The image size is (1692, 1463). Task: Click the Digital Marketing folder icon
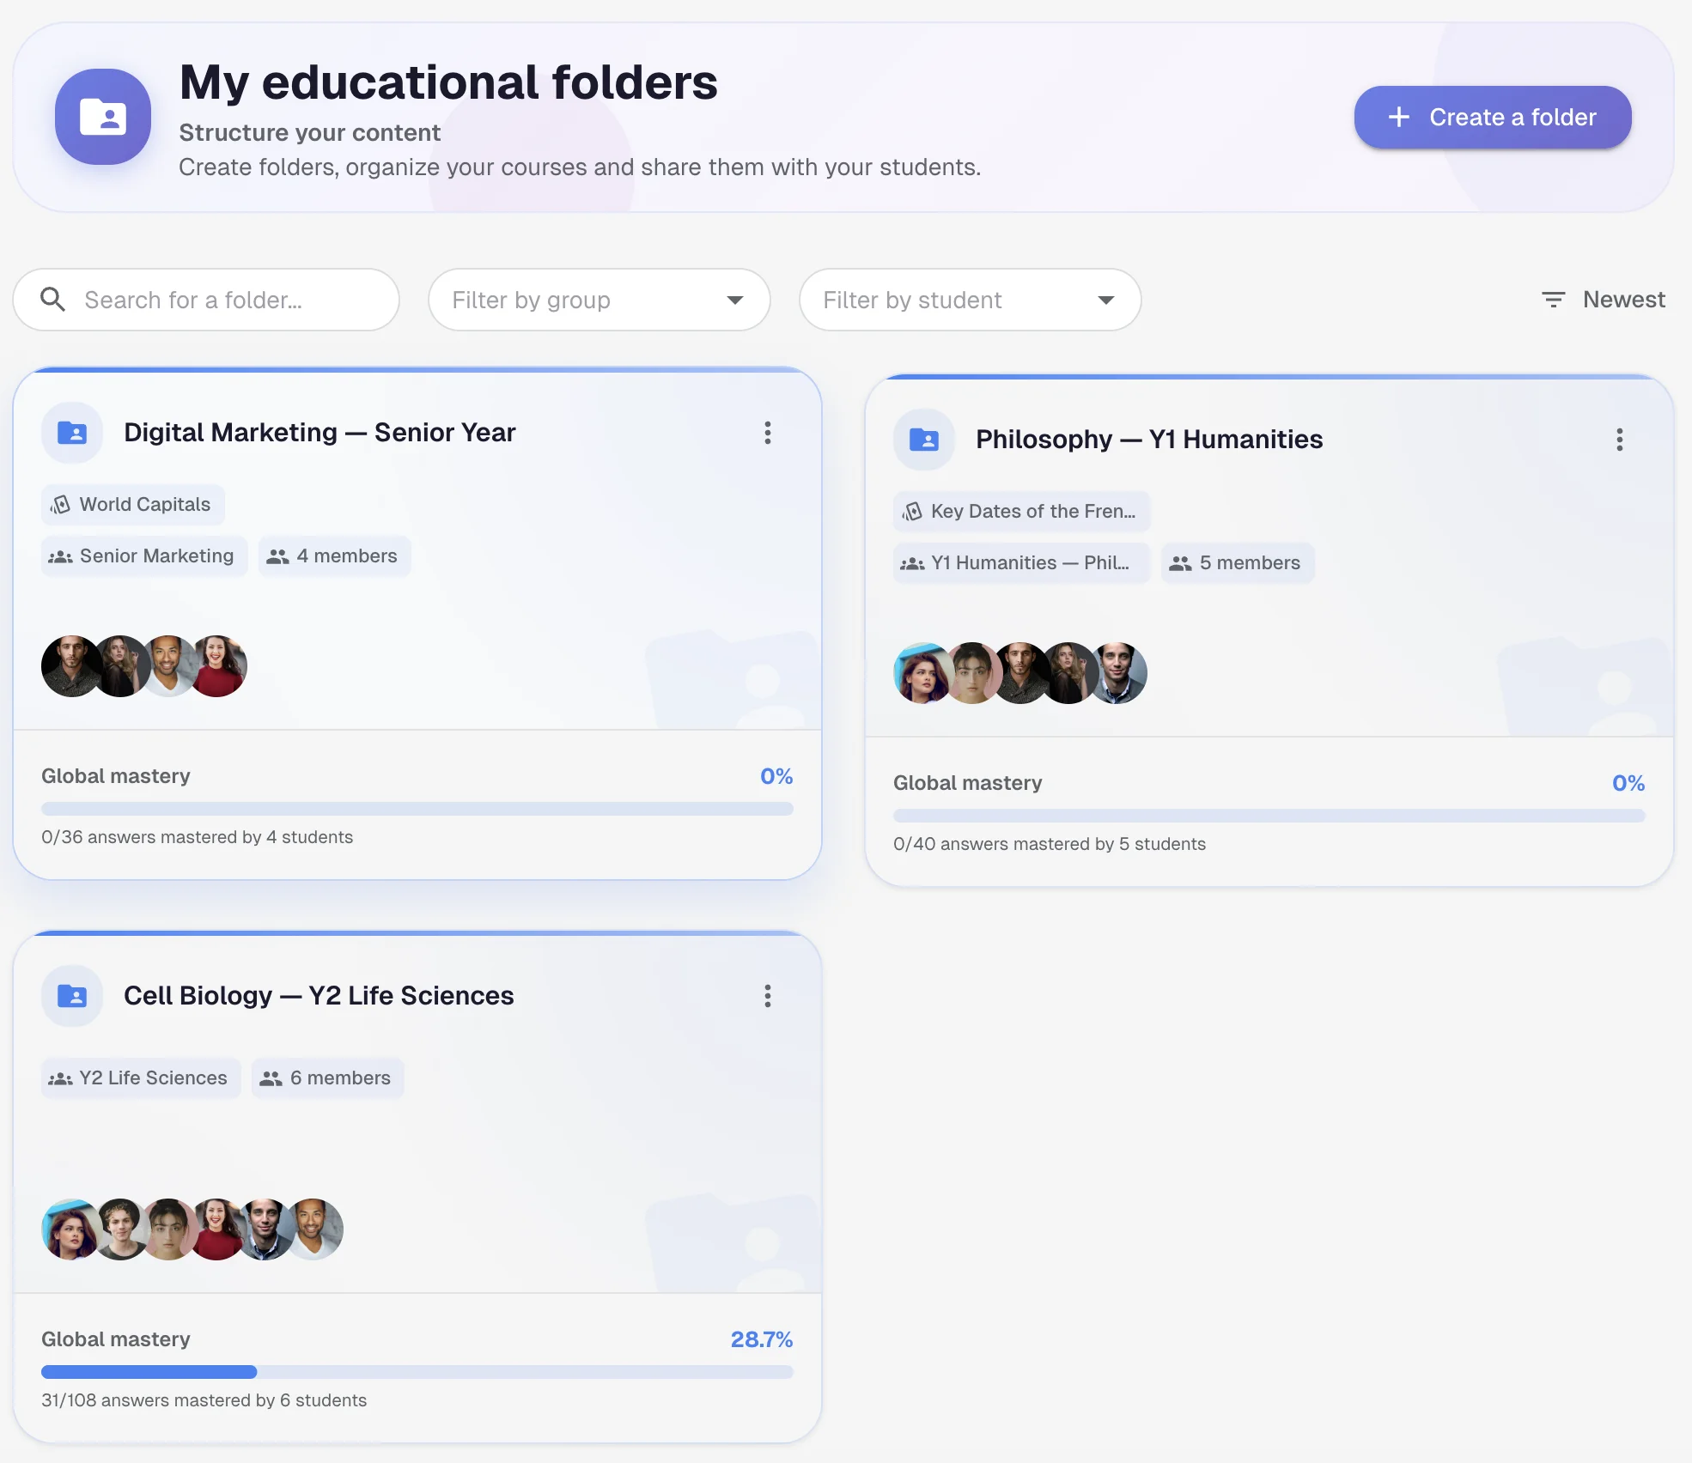point(72,433)
